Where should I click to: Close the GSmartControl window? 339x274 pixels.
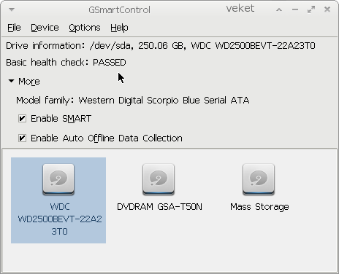(x=327, y=9)
